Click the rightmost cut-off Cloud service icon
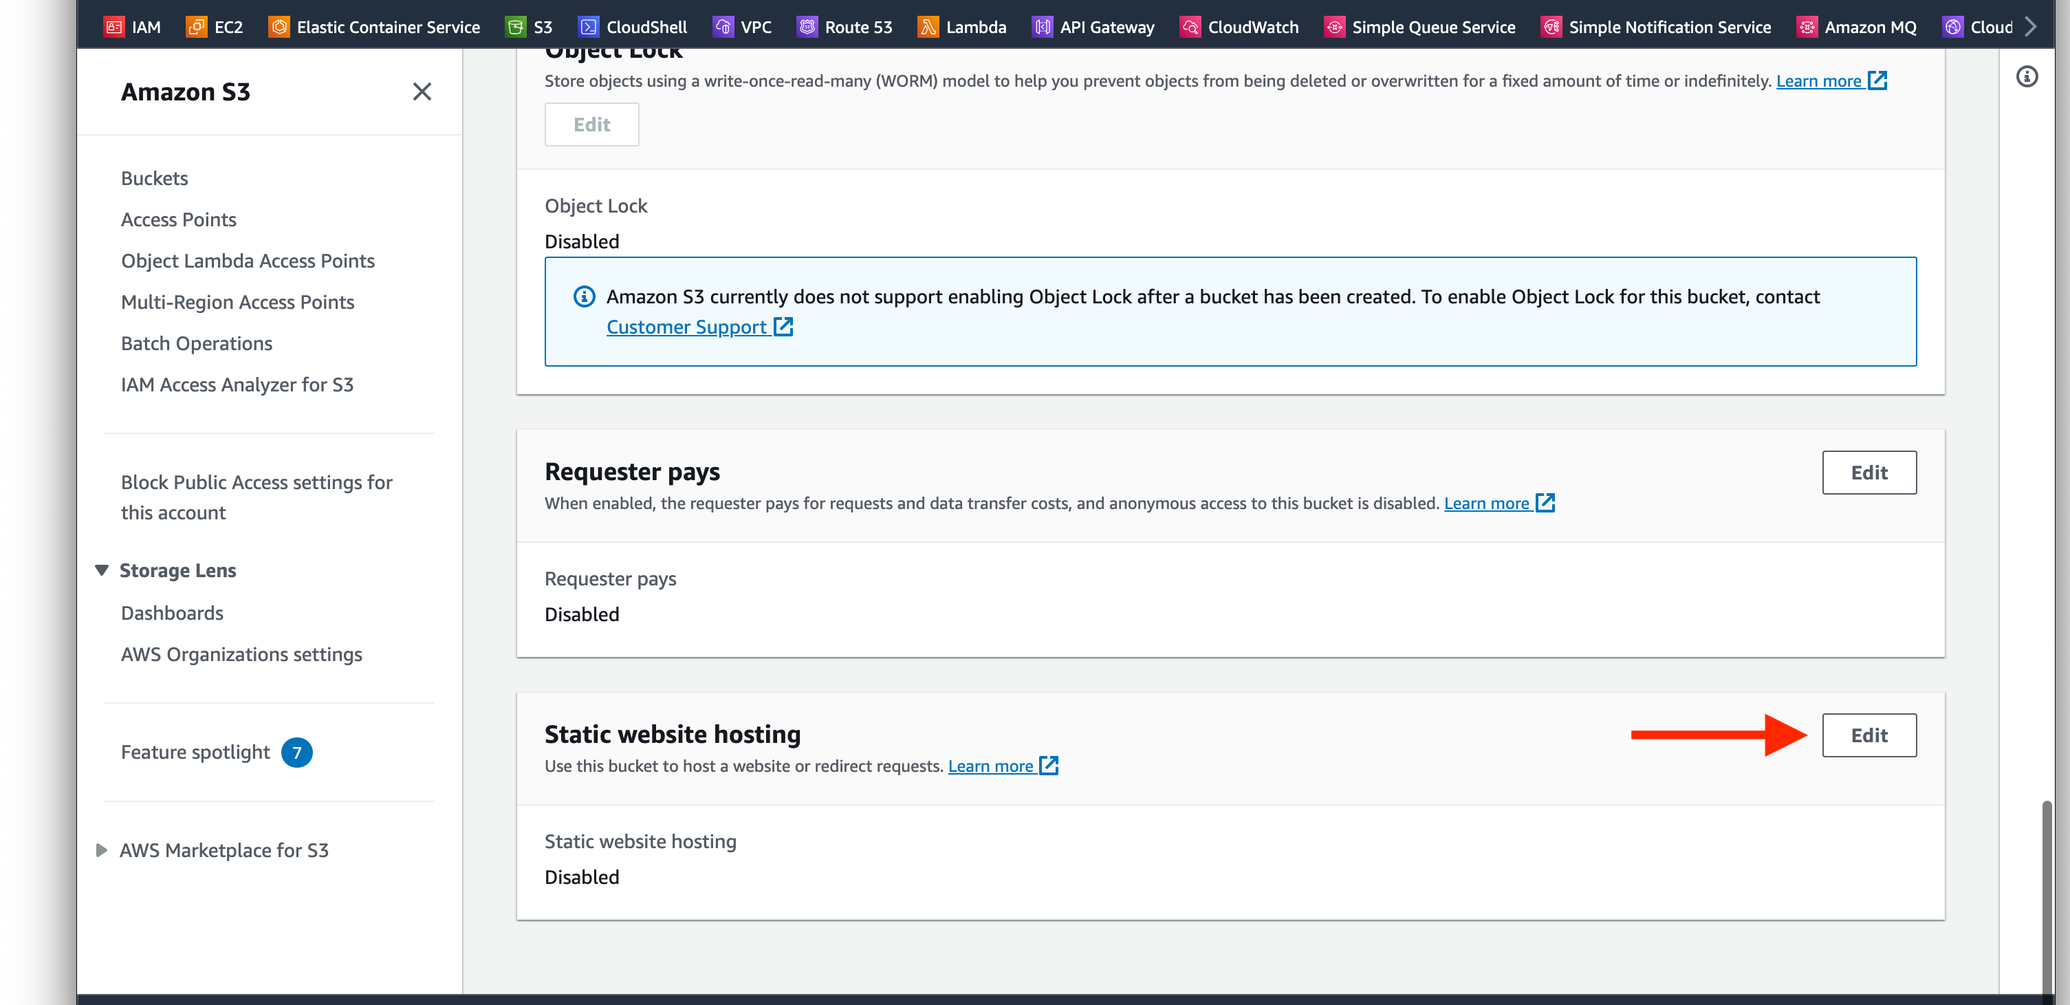 click(x=1952, y=27)
